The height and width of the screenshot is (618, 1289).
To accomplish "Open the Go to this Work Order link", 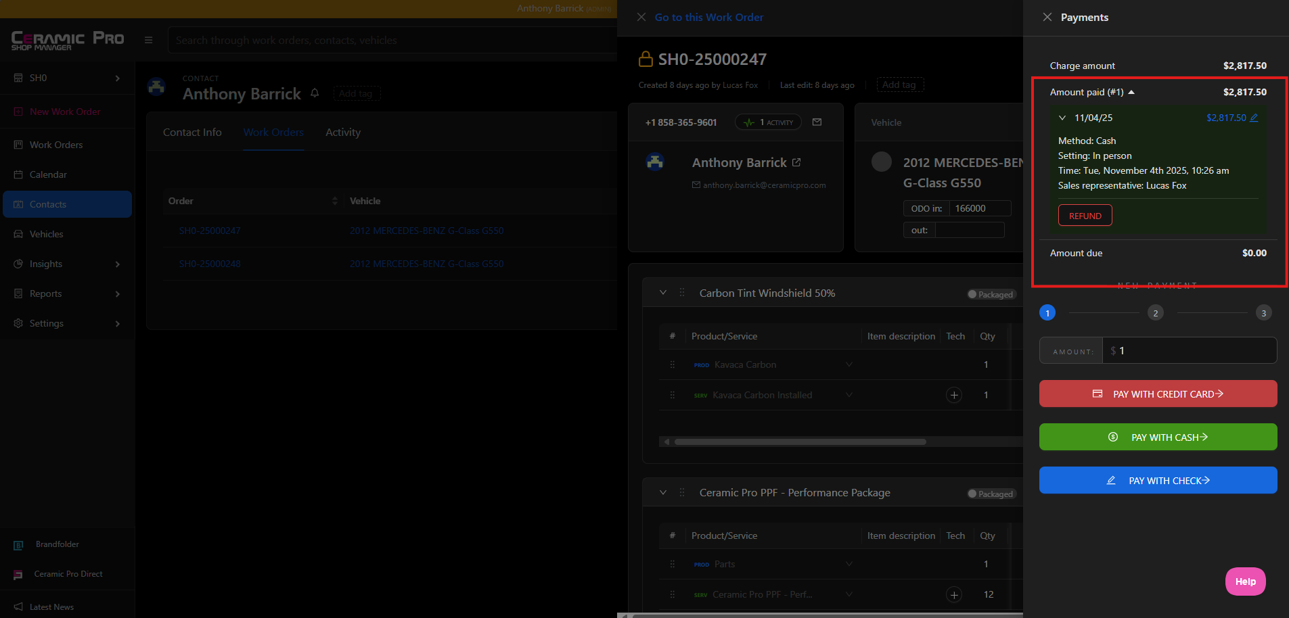I will (x=709, y=17).
